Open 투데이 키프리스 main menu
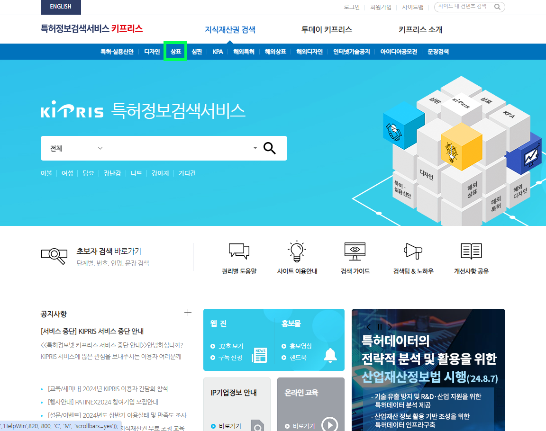This screenshot has height=431, width=546. (x=326, y=29)
